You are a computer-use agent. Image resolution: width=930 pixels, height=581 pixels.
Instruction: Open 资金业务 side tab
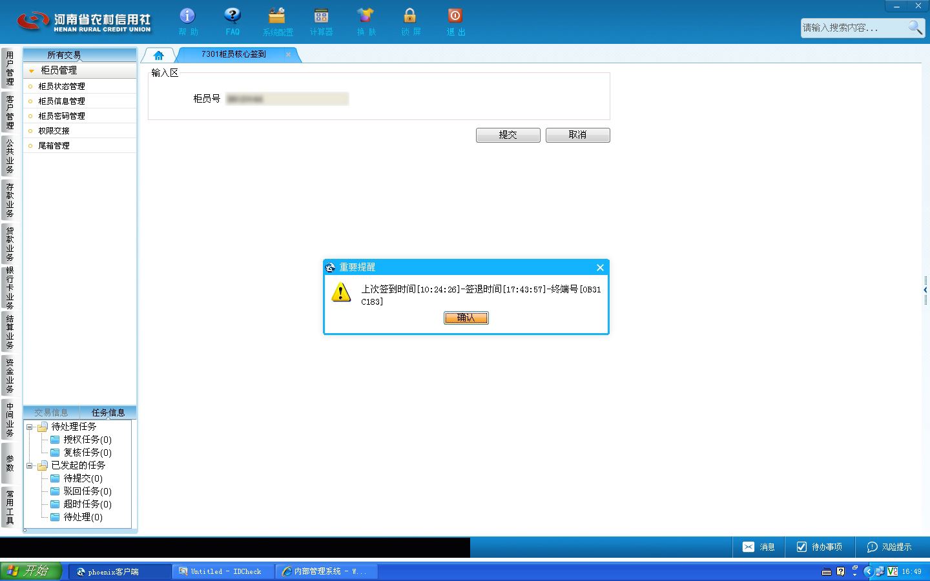(x=10, y=376)
